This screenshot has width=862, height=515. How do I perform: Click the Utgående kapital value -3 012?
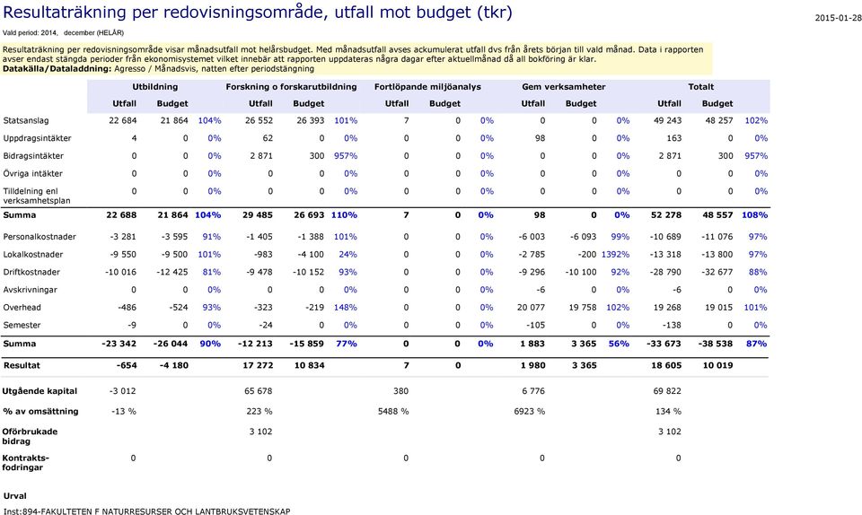click(123, 391)
